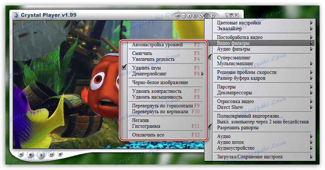Rewind with the double left arrow button
325x170 pixels.
[21, 154]
